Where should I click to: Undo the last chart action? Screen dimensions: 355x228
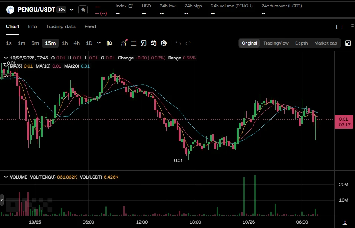pyautogui.click(x=178, y=43)
